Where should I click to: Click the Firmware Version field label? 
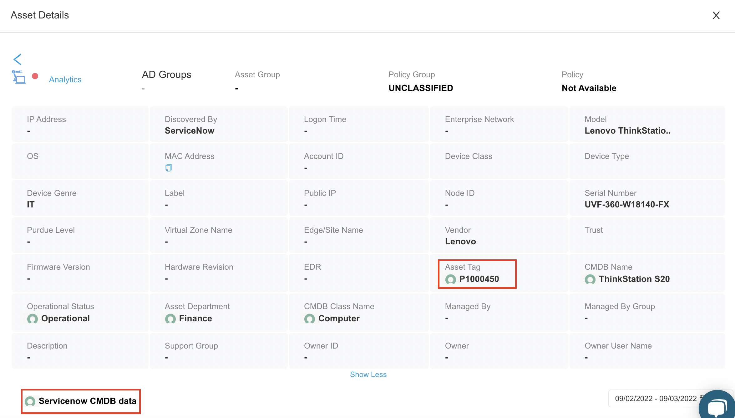58,267
